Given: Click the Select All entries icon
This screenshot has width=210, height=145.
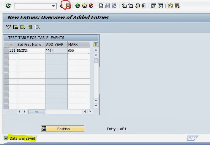Looking at the screenshot, I should 23,27.
